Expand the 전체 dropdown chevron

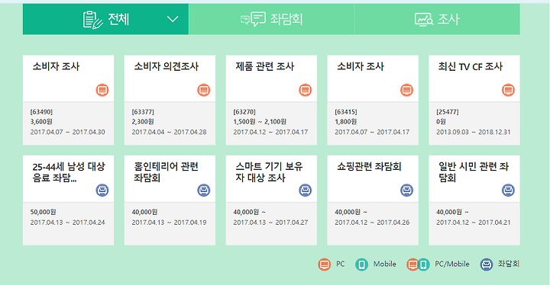click(x=173, y=19)
